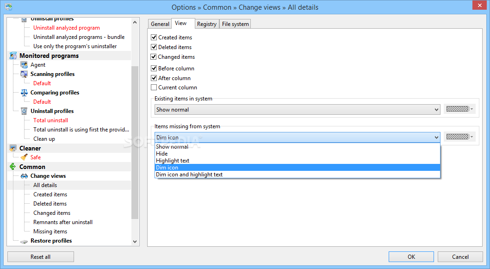Click the tree scrollbar down arrow
The image size is (490, 269).
(135, 242)
